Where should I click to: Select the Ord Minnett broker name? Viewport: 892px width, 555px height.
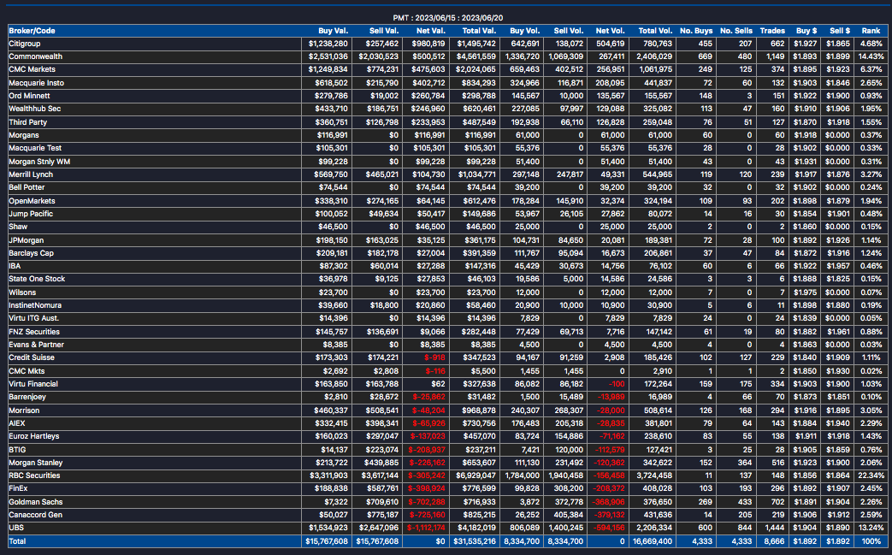point(29,96)
